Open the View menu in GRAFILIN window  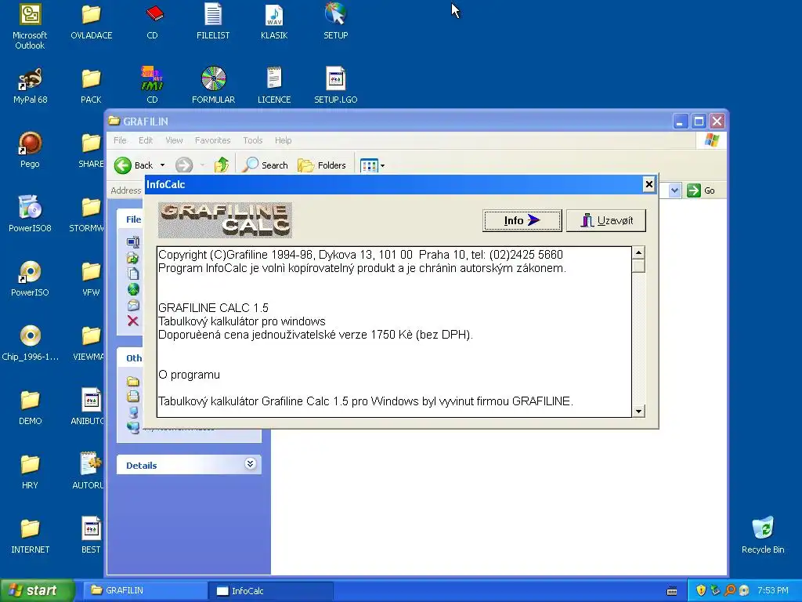coord(174,140)
